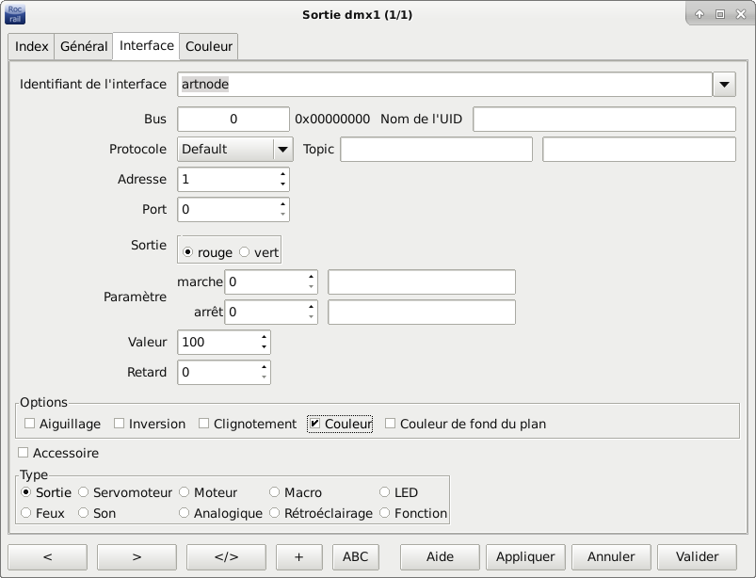Select the LED type radio button
The image size is (756, 578).
coord(385,492)
